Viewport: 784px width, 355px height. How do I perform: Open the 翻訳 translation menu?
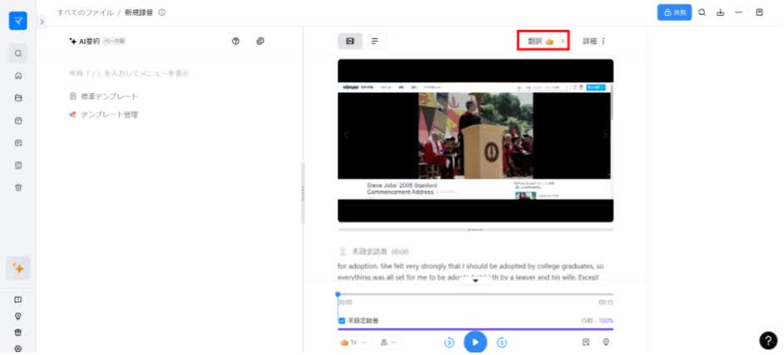click(x=544, y=41)
